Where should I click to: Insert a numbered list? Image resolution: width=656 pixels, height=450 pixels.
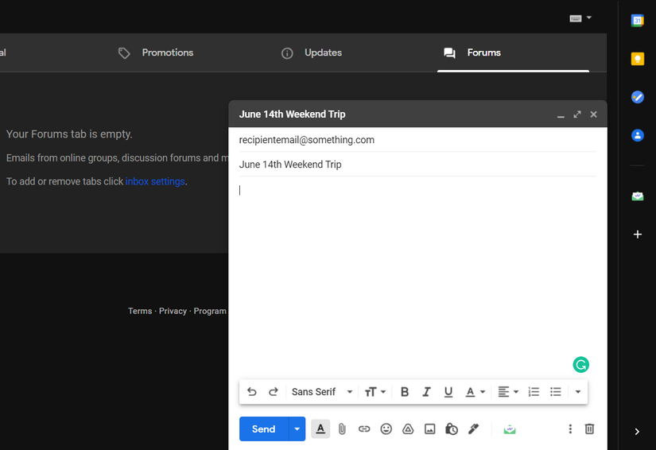point(534,392)
